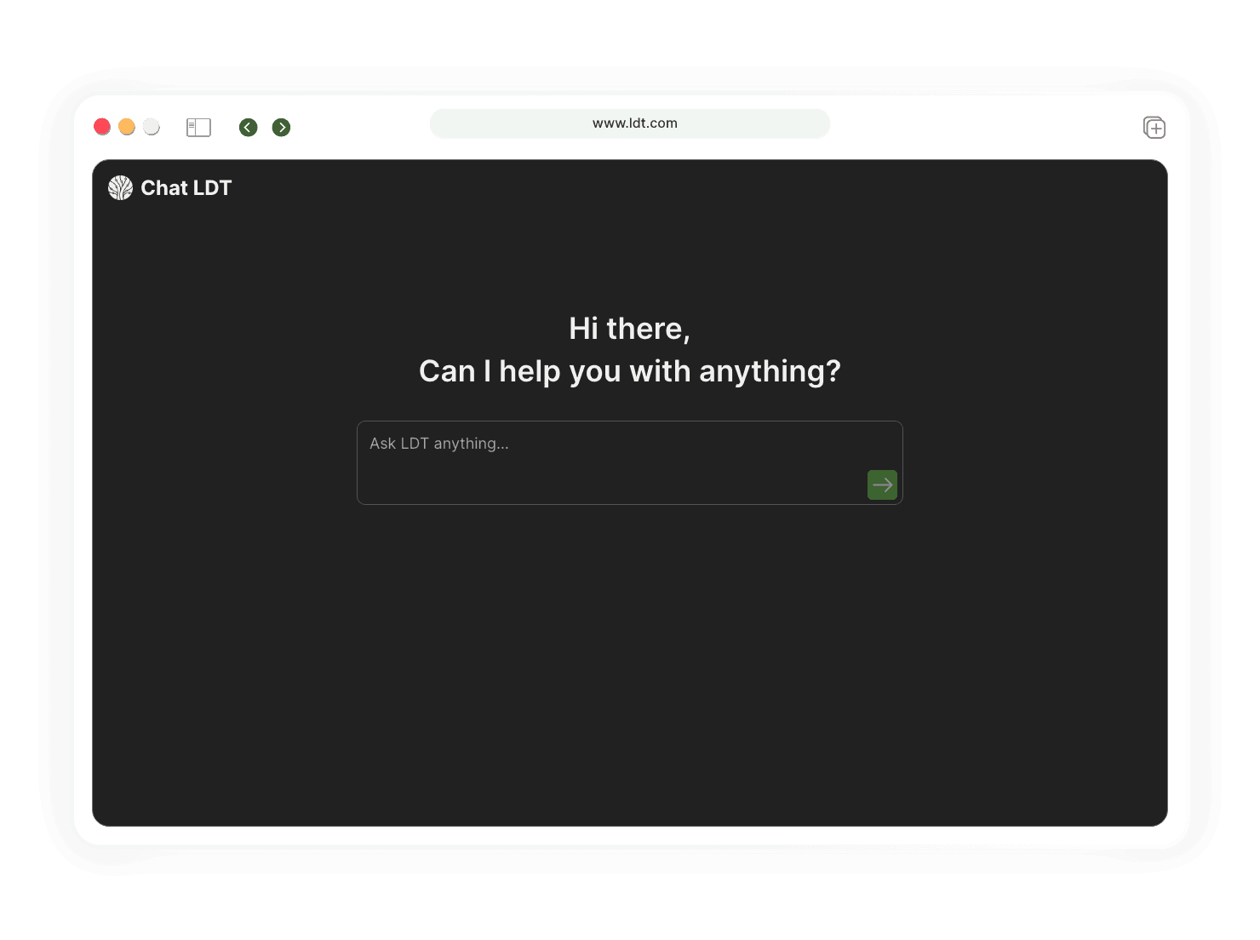
Task: Click the "Ask LDT anything..." placeholder text
Action: tap(438, 444)
